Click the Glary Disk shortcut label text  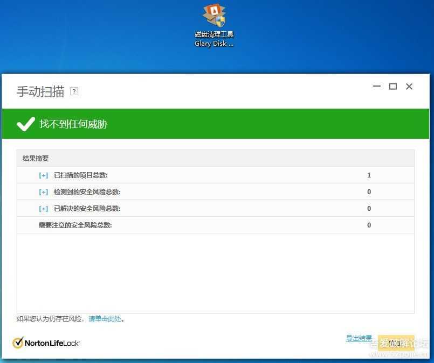click(x=213, y=38)
